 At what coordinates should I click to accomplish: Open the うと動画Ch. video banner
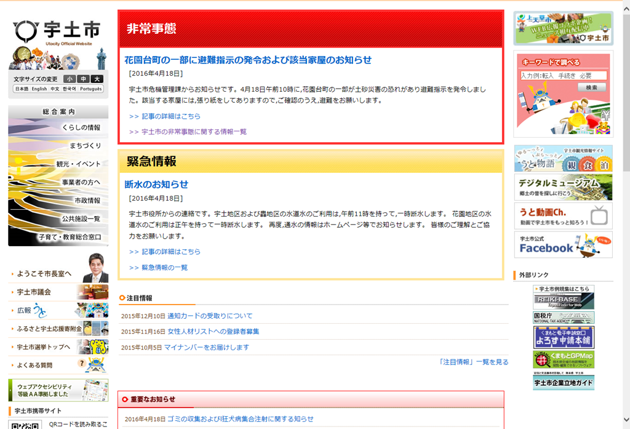(x=563, y=216)
